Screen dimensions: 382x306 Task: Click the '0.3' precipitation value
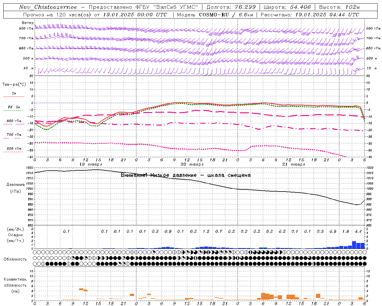coord(320,231)
